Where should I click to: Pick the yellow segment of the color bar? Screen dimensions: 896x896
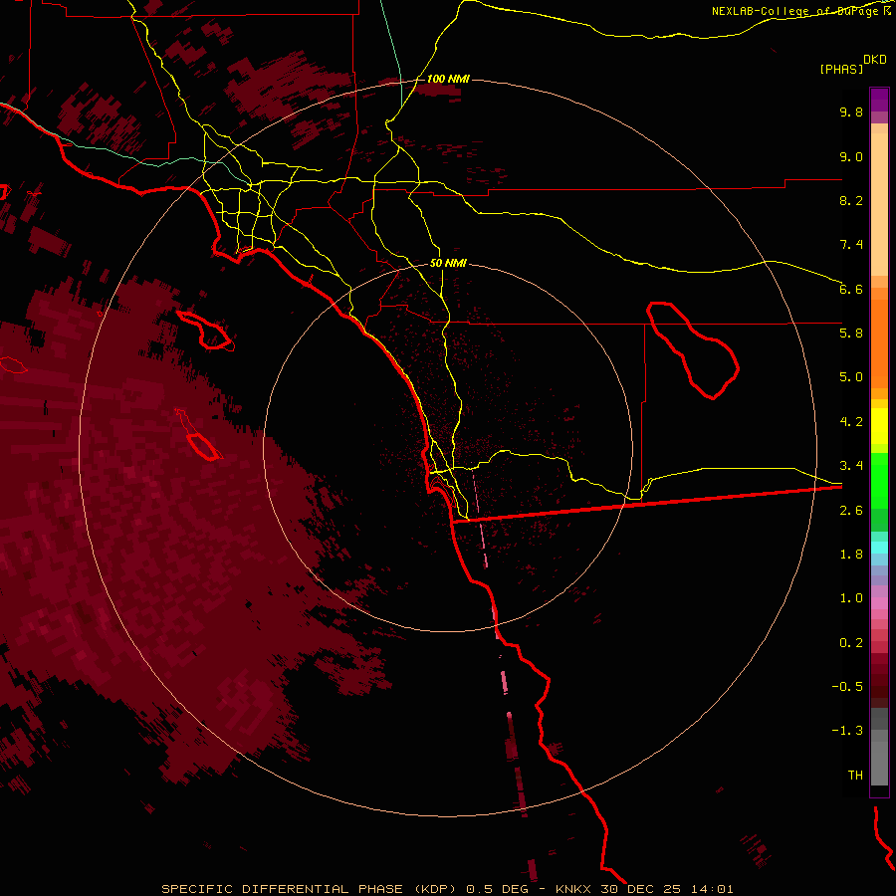pyautogui.click(x=879, y=426)
